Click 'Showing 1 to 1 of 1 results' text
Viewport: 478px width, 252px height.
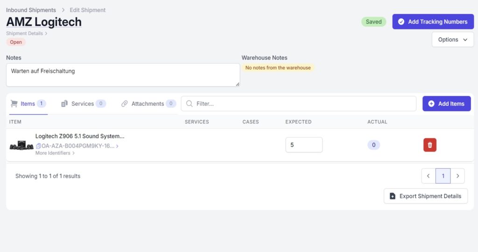48,176
